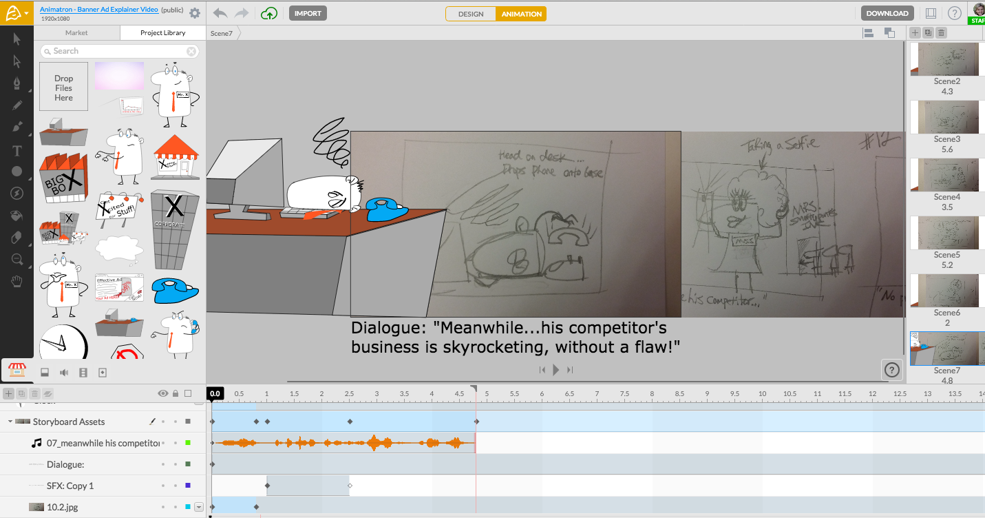The image size is (985, 518).
Task: Toggle outline square for all layers
Action: pos(188,393)
